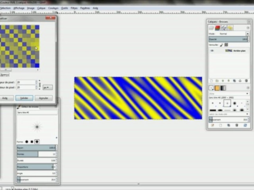The width and height of the screenshot is (254, 190).
Task: Open the Aide menu in menu bar
Action: coord(96,8)
